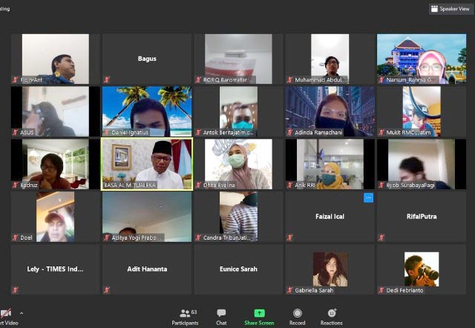Click Dedi Febrianto profile picture tile

(x=421, y=269)
